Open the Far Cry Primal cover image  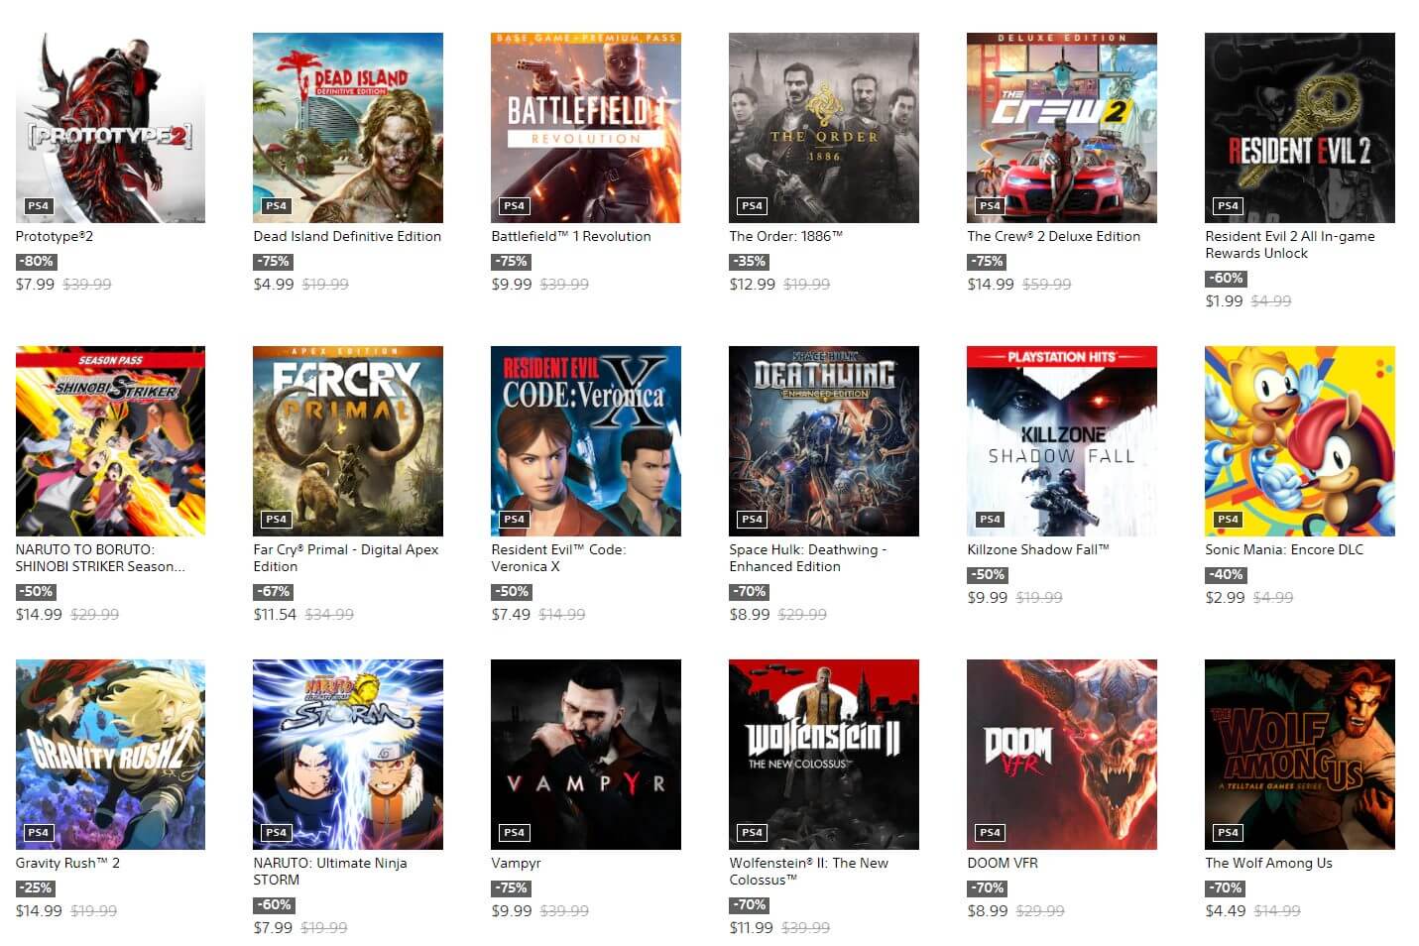[x=348, y=441]
